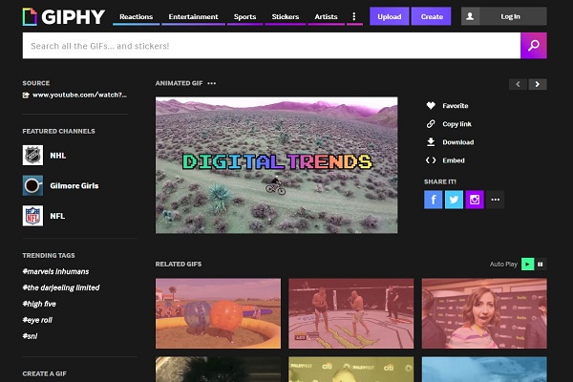Open the #snl trending tag

click(30, 336)
